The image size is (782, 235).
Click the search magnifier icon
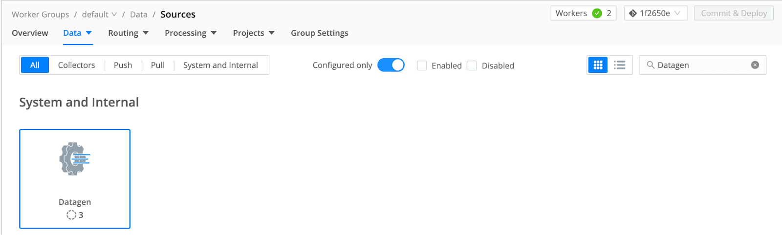[x=651, y=65]
